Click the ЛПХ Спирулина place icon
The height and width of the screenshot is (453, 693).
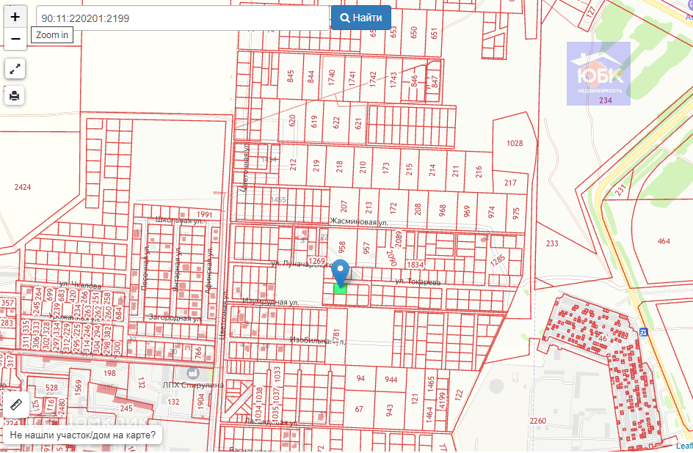point(192,373)
